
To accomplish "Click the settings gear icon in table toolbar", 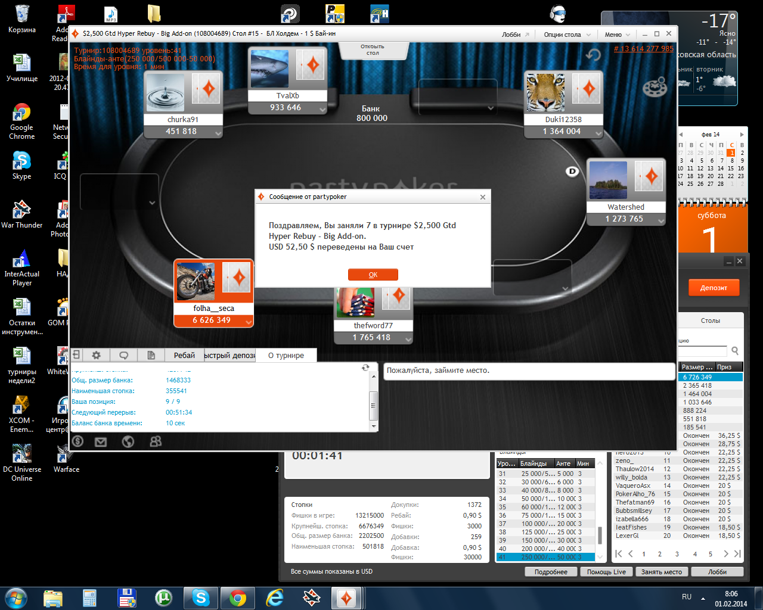I will coord(96,355).
